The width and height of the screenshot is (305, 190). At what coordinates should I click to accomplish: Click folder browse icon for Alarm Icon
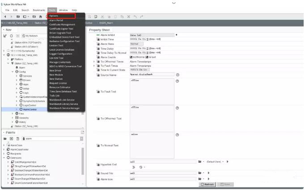(200, 179)
